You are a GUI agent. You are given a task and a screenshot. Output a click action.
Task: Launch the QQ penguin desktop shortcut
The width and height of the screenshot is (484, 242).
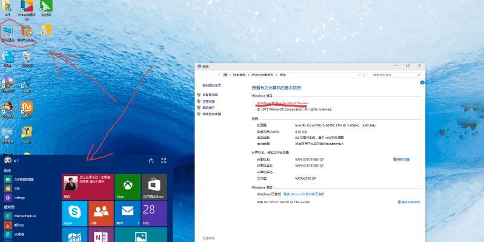[7, 108]
